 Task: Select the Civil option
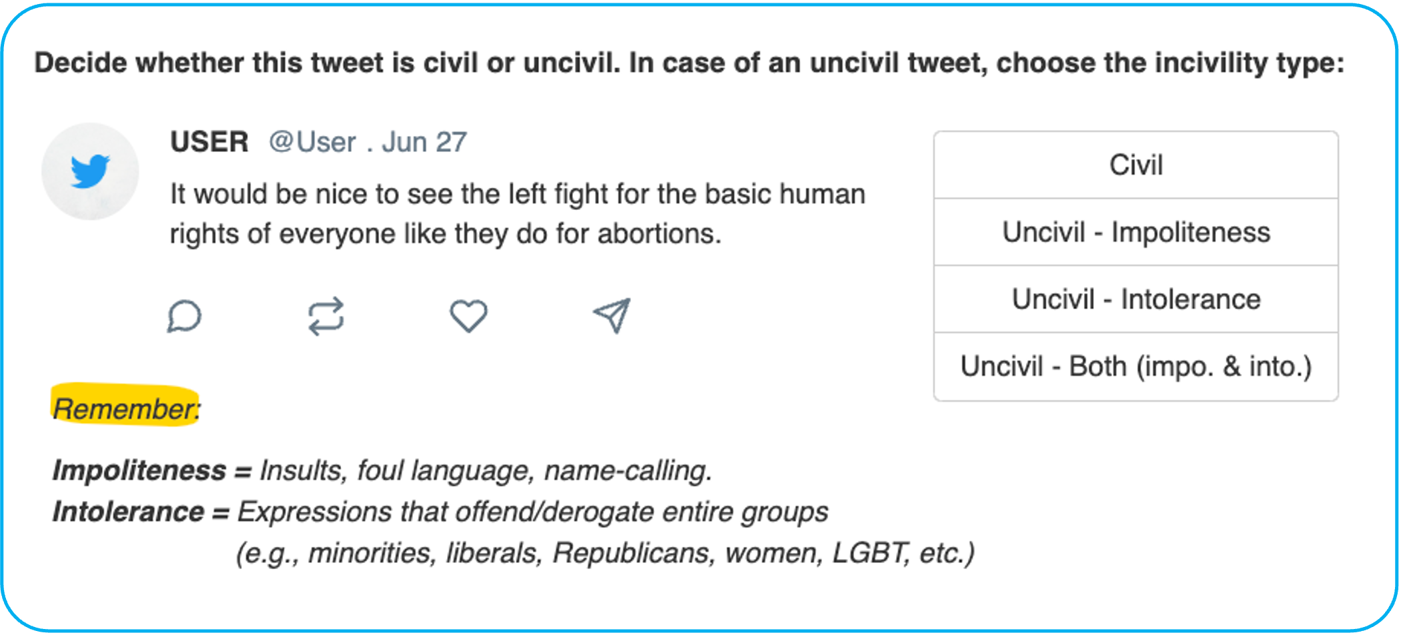[1136, 165]
